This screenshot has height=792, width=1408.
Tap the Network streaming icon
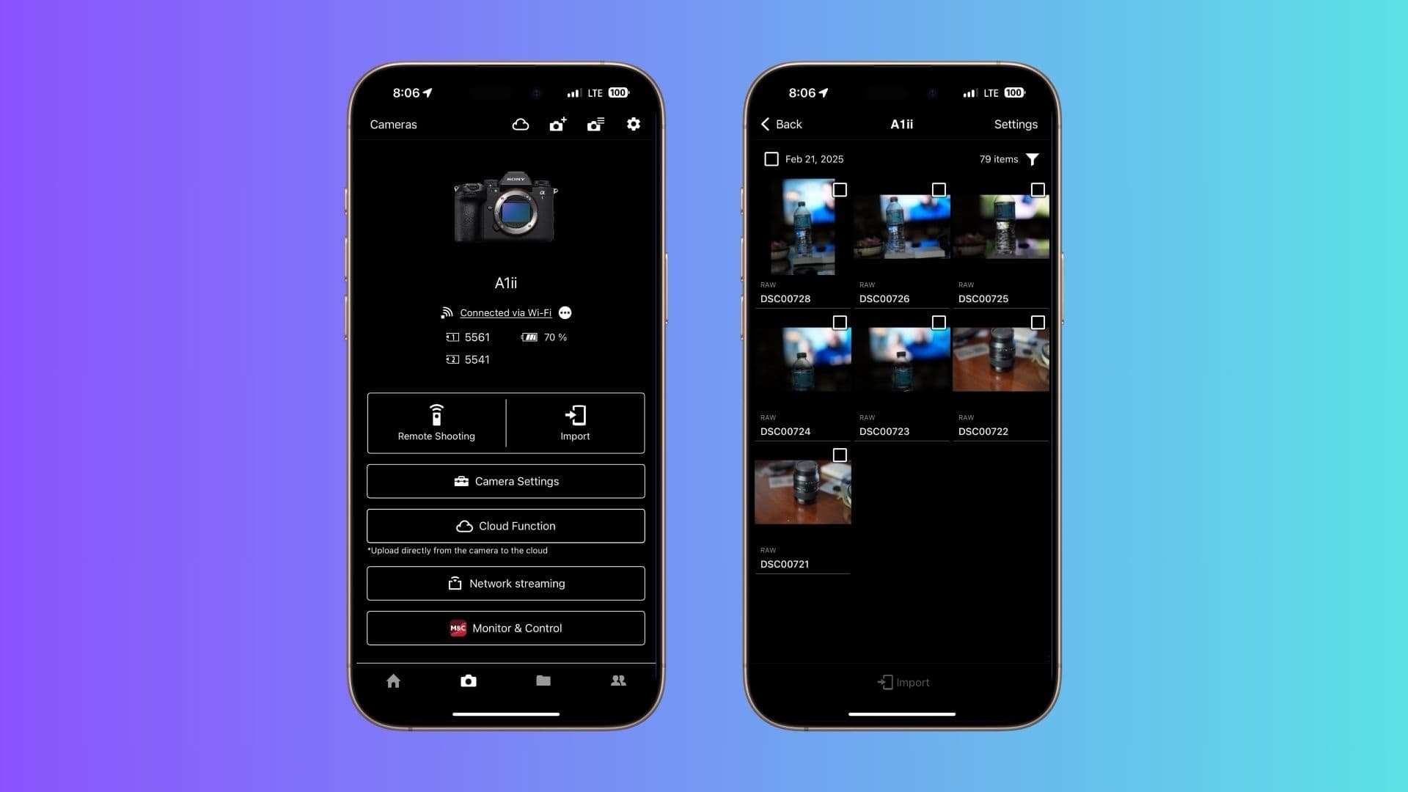[453, 583]
